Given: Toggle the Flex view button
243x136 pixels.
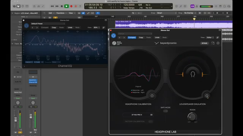Looking at the screenshot, I should point(93,13).
